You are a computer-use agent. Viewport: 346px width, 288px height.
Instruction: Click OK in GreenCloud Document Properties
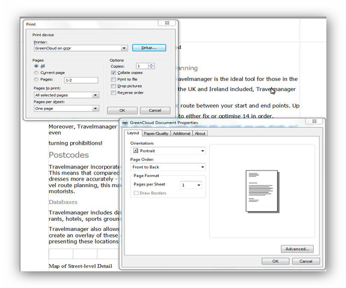coord(275,262)
